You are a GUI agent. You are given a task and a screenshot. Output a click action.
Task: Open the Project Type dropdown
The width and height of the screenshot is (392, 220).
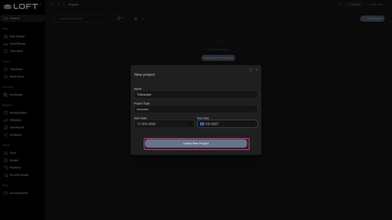point(196,109)
